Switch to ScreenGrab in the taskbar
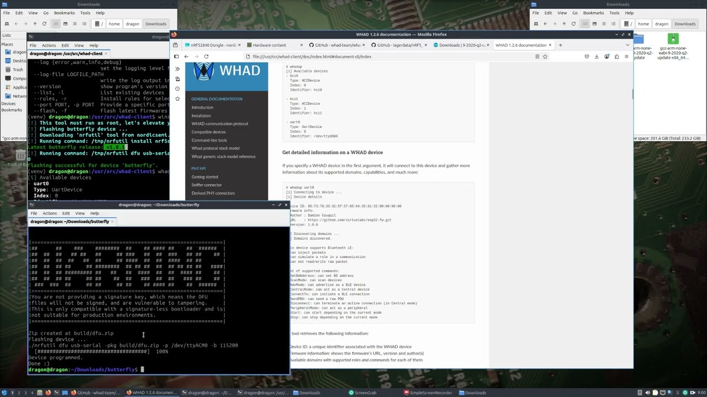The height and width of the screenshot is (397, 707). pos(362,393)
